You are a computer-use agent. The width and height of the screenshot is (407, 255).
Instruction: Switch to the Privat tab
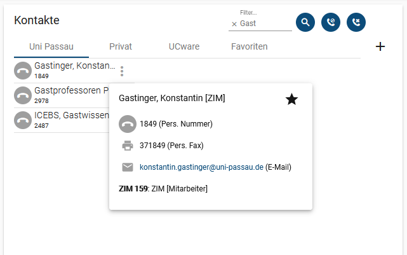[121, 46]
